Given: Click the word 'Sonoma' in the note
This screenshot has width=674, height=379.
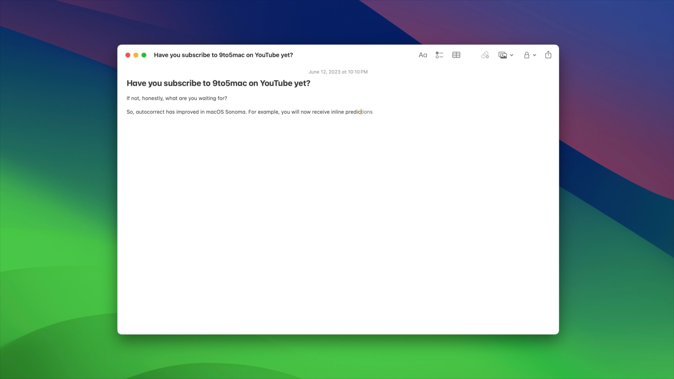Looking at the screenshot, I should click(x=235, y=112).
